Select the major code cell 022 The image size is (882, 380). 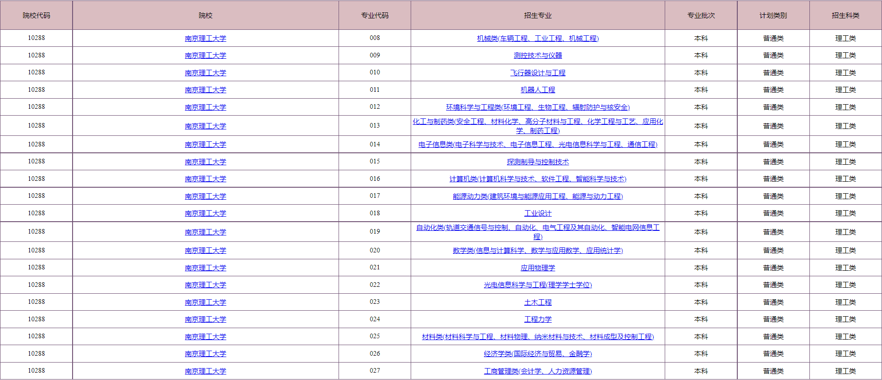click(375, 285)
